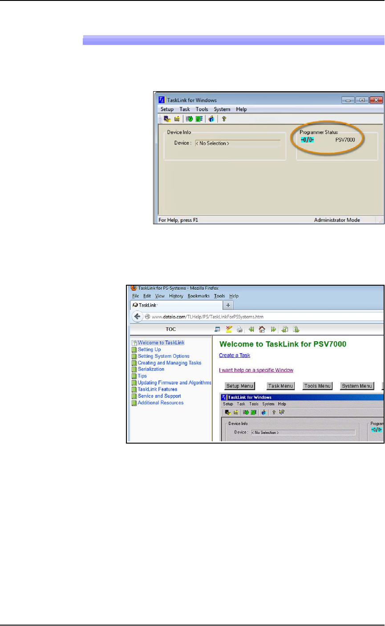The height and width of the screenshot is (626, 385).
Task: Click the question mark help icon in TaskLink toolbar
Action: (x=224, y=119)
